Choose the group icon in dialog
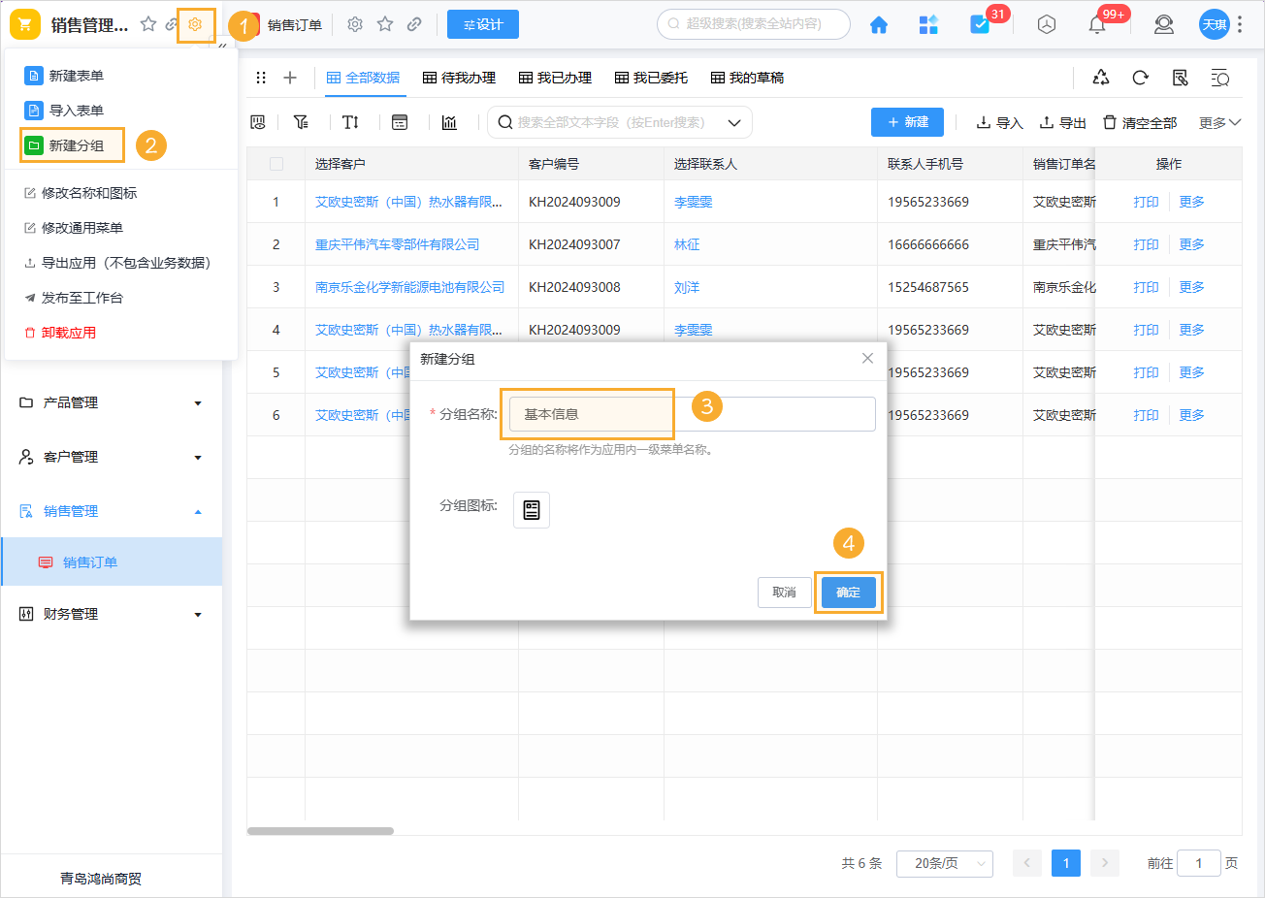This screenshot has width=1265, height=898. [532, 510]
